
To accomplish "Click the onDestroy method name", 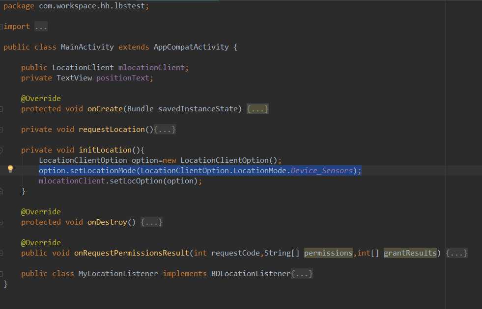I will (x=107, y=222).
